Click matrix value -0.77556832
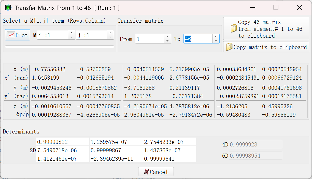312x179 pixels. tap(48, 69)
